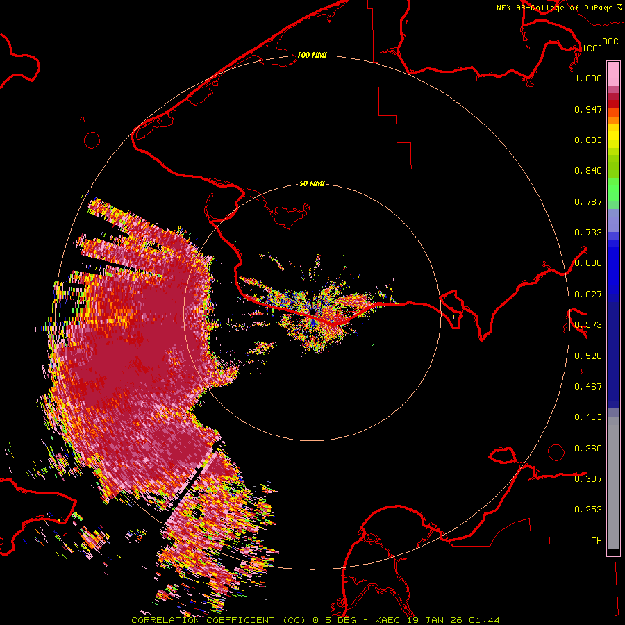The height and width of the screenshot is (625, 625).
Task: Pick the gray color bar segment
Action: tap(613, 483)
